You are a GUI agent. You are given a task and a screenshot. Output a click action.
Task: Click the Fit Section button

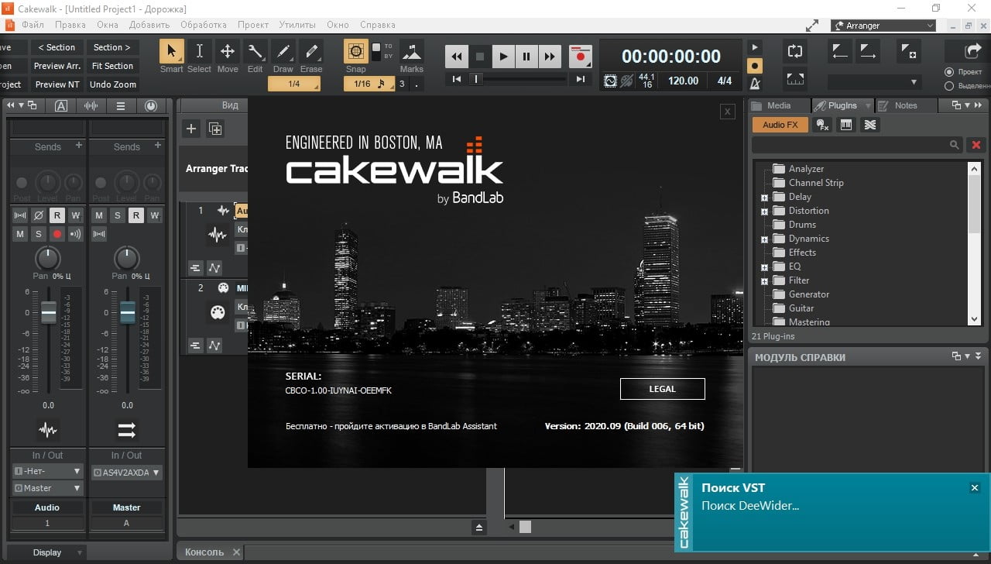click(113, 66)
